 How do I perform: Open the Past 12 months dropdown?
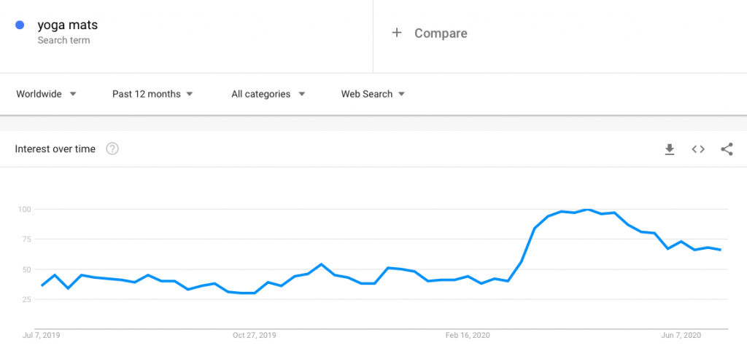tap(152, 94)
